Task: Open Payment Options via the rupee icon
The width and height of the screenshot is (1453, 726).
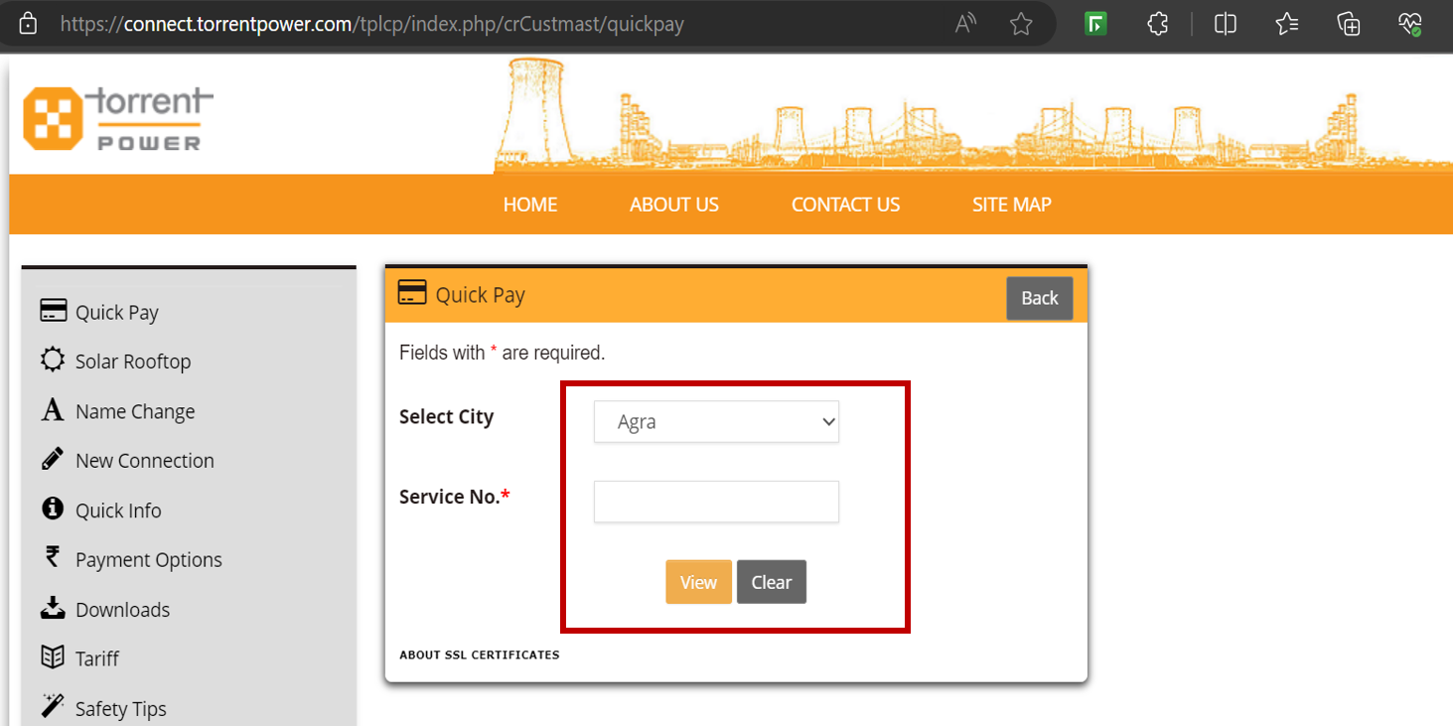Action: pyautogui.click(x=52, y=558)
